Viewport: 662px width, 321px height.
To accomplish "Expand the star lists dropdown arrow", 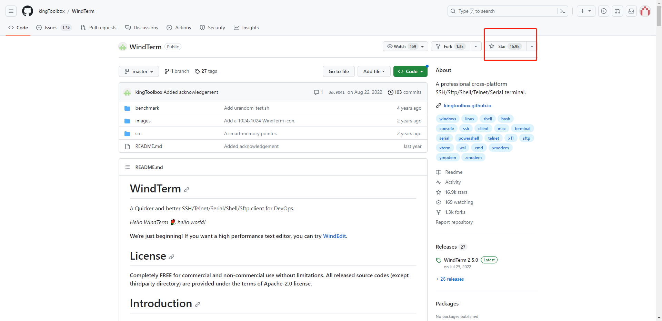I will tap(532, 46).
